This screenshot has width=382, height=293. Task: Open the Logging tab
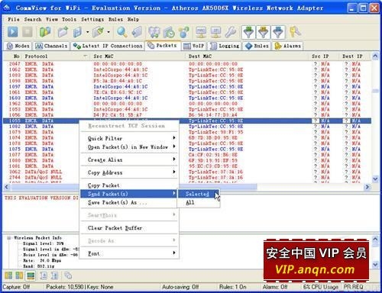(225, 46)
